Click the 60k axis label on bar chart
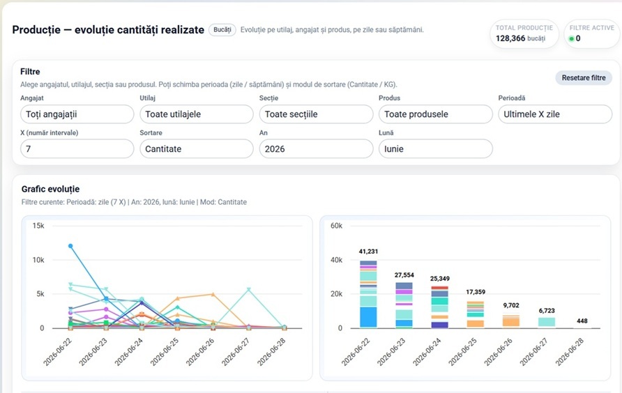Image resolution: width=622 pixels, height=393 pixels. [x=336, y=226]
